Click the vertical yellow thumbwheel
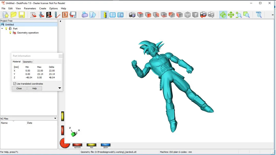 point(63,116)
